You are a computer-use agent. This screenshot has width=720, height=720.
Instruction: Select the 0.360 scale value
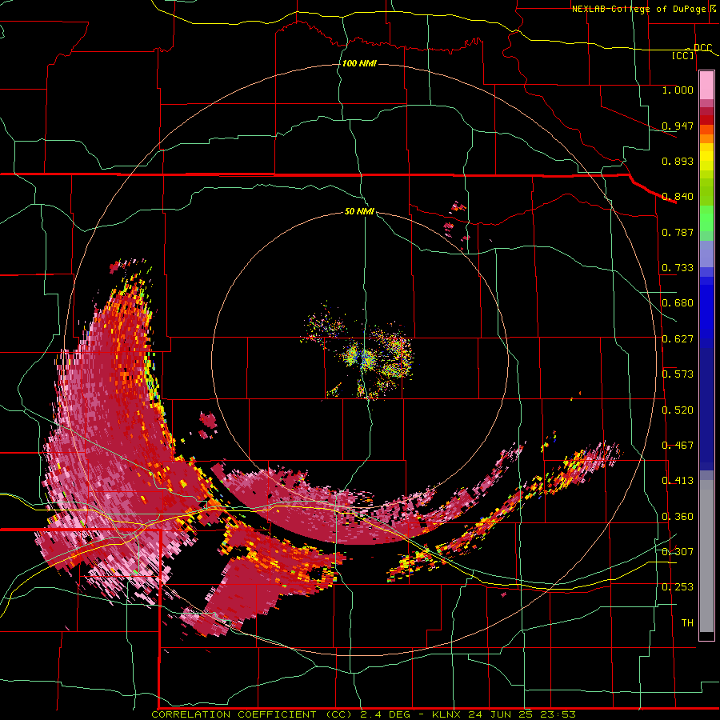coord(678,517)
